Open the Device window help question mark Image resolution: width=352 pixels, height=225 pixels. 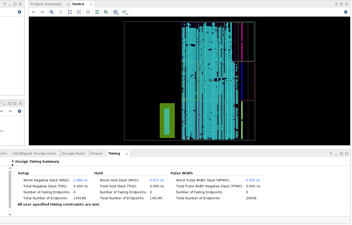click(336, 4)
